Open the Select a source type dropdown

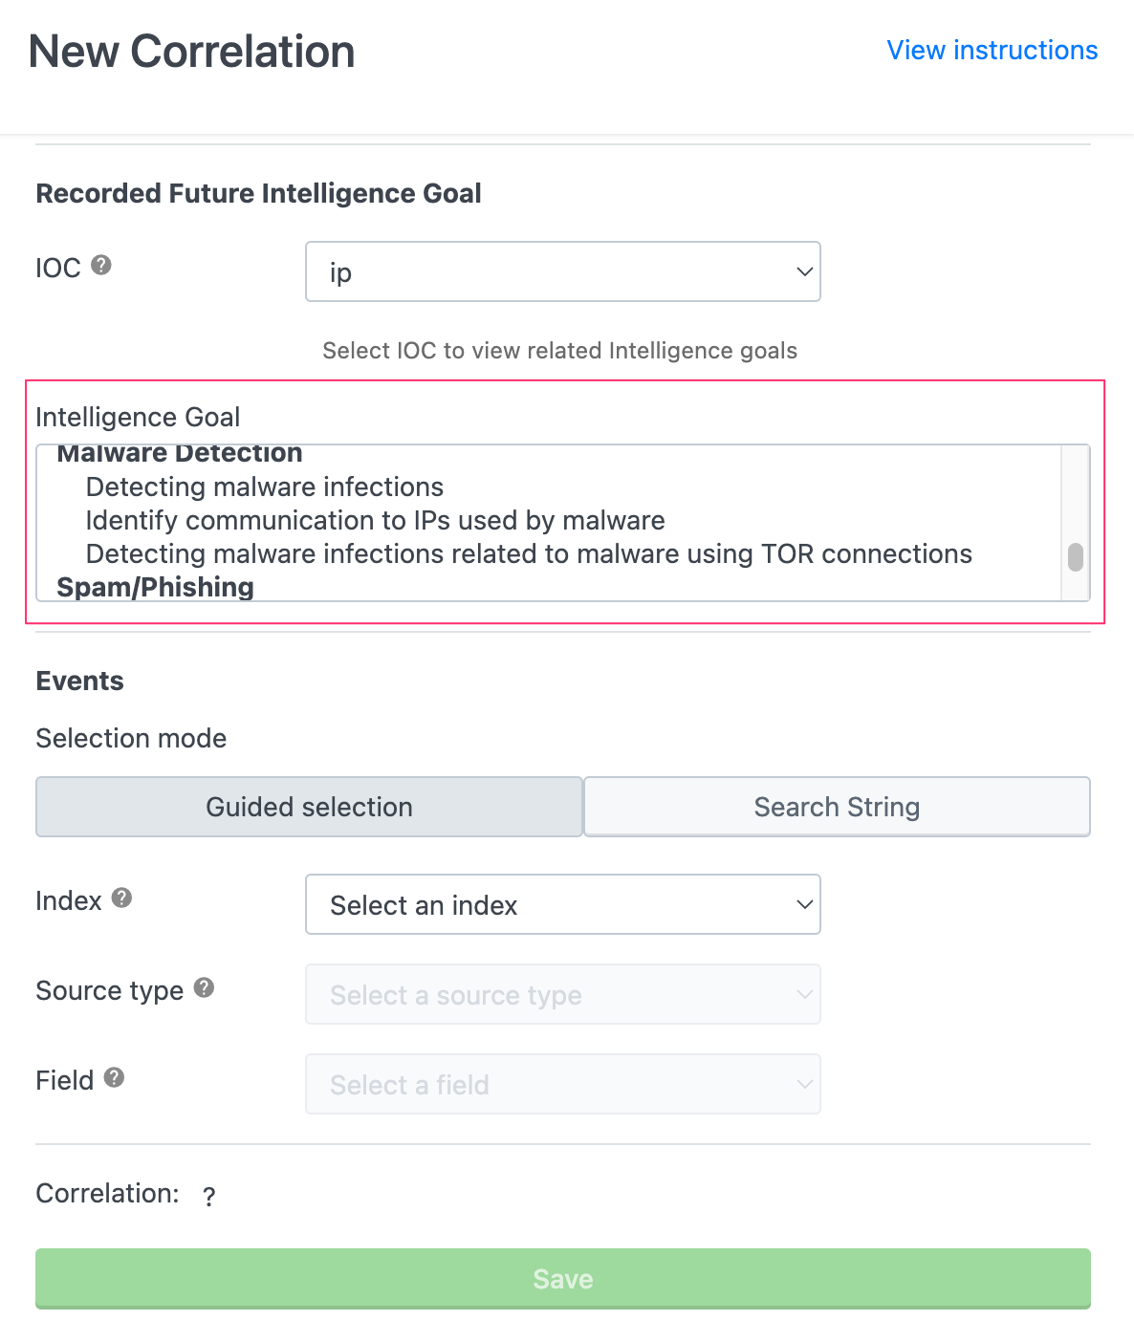(562, 994)
